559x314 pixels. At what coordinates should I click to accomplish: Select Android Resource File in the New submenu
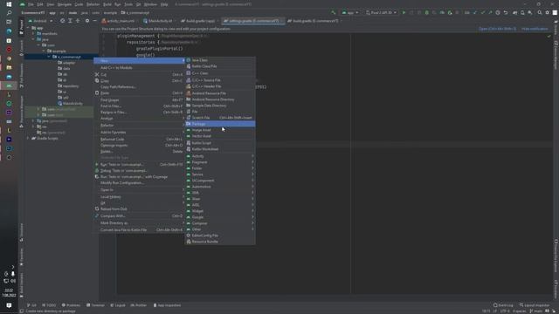(x=220, y=93)
